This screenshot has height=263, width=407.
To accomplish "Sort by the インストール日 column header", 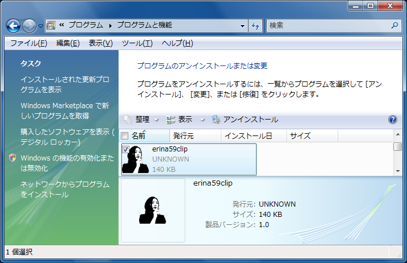I will tap(254, 135).
